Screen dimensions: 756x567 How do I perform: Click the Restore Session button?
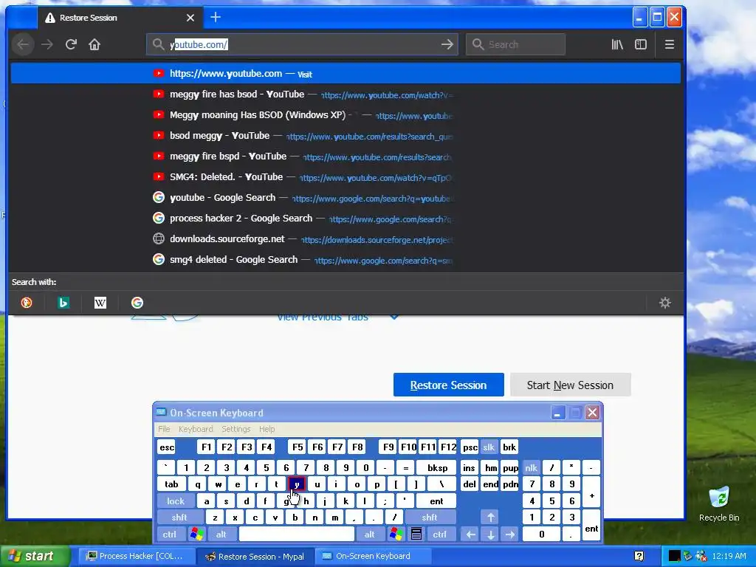tap(448, 385)
